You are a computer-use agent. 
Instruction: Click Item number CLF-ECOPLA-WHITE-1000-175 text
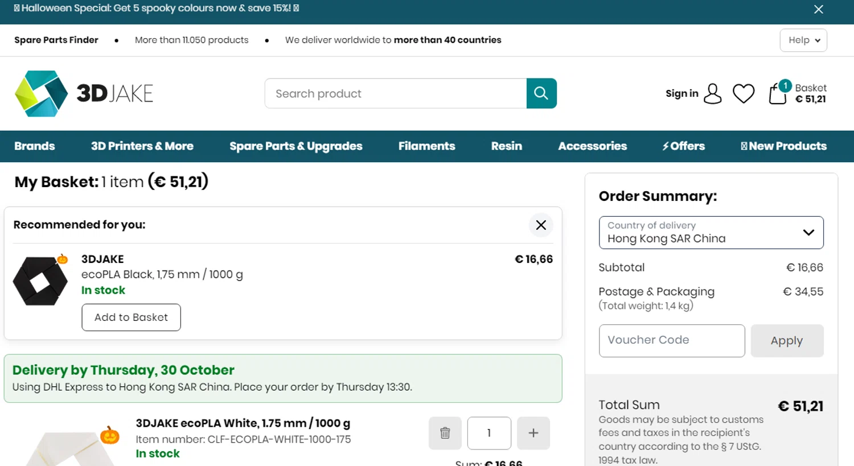(243, 439)
